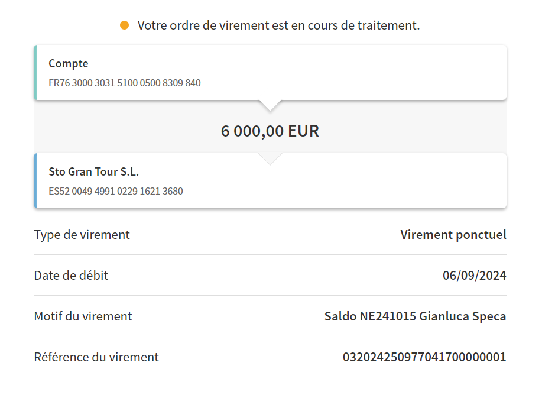Click the transfer reference number 0320242509...
This screenshot has width=542, height=395.
coord(424,357)
